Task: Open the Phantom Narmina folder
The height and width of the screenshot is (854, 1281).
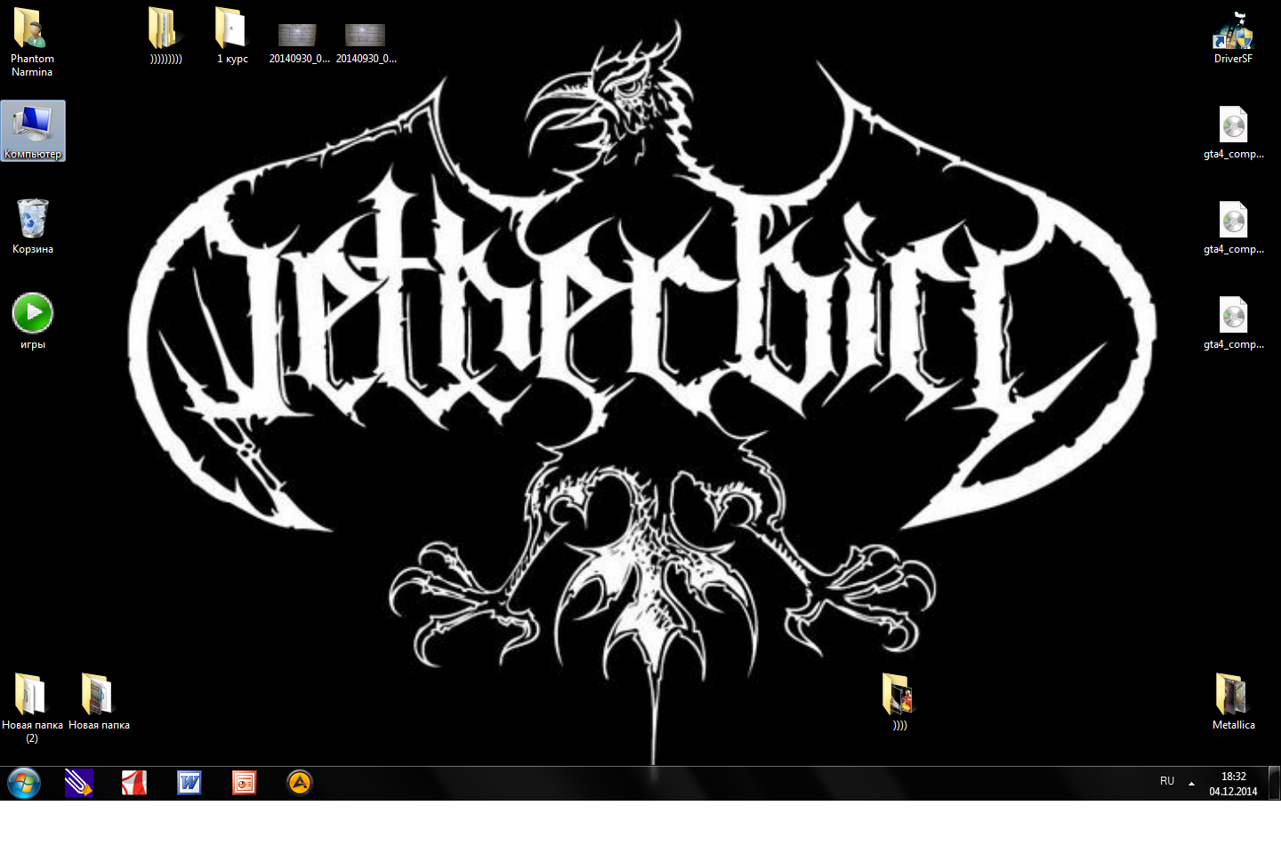Action: point(32,30)
